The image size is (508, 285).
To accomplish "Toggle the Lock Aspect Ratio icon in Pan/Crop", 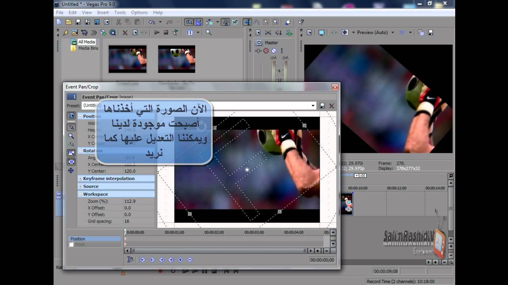I will 71,153.
